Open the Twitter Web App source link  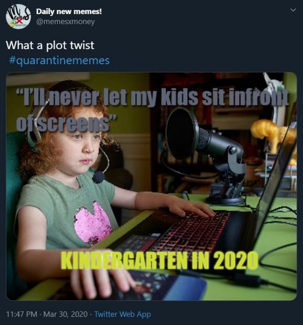click(122, 314)
